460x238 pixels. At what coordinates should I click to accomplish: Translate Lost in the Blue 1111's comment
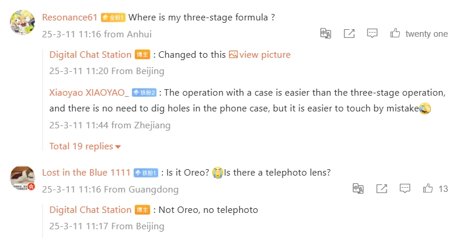(358, 188)
